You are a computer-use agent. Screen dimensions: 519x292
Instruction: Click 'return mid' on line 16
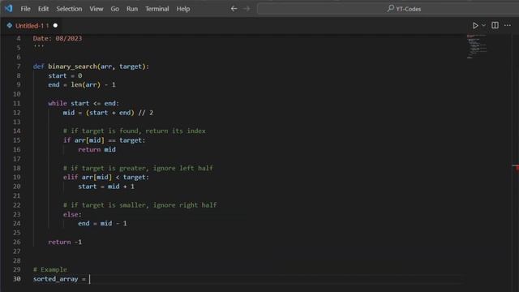pos(97,149)
